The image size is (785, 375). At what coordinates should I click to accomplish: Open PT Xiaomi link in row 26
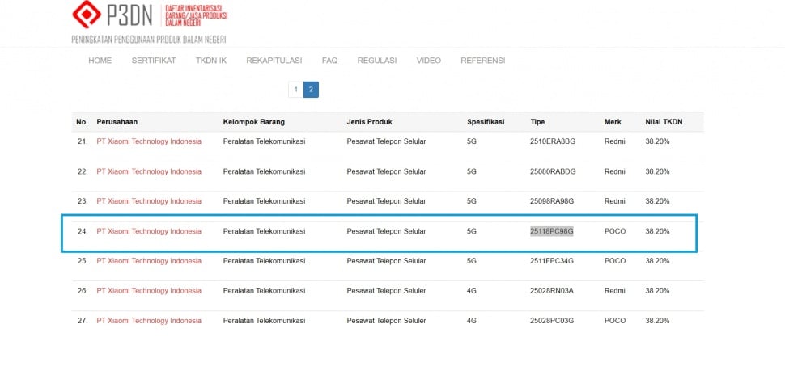149,291
